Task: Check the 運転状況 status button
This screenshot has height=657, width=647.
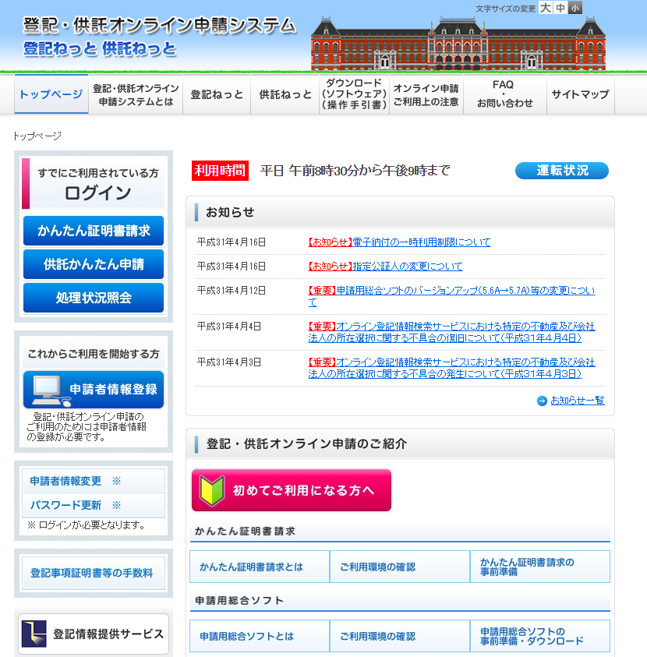Action: 561,171
